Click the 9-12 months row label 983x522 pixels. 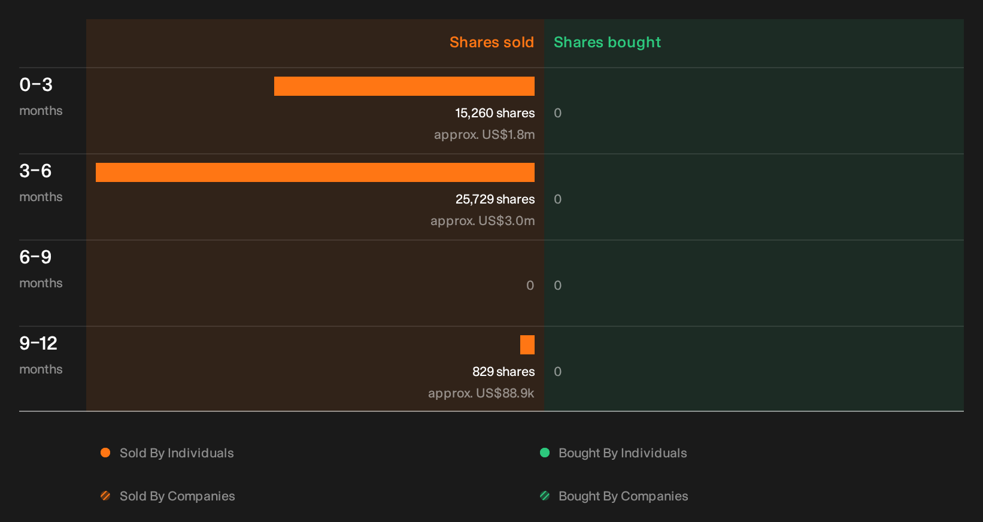click(x=41, y=356)
